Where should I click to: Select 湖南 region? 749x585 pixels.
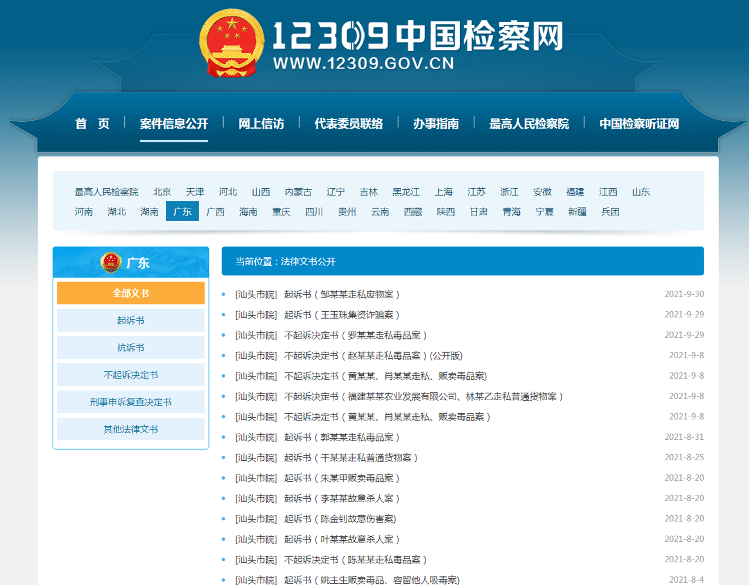pos(150,212)
